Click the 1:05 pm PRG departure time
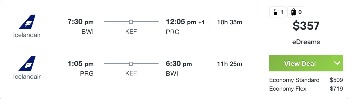 click(81, 64)
